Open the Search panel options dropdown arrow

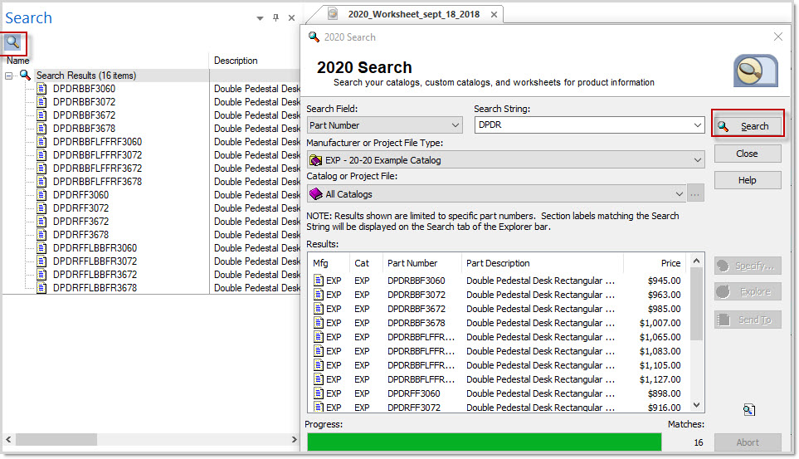tap(260, 18)
